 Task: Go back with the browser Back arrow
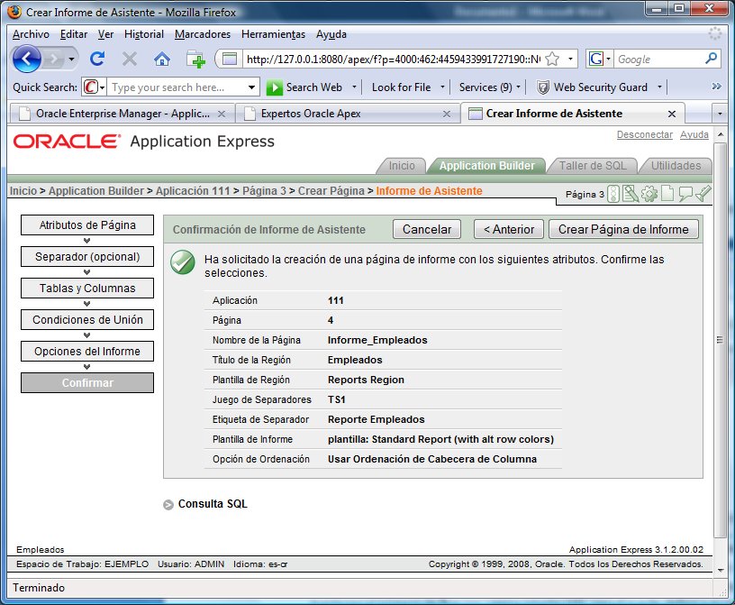(x=26, y=60)
